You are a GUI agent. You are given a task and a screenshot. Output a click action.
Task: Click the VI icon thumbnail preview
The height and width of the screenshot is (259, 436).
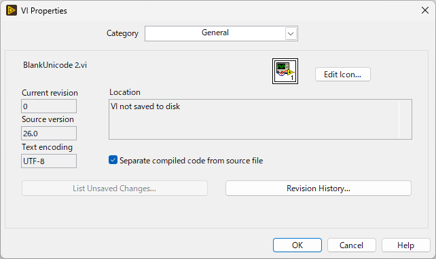285,71
